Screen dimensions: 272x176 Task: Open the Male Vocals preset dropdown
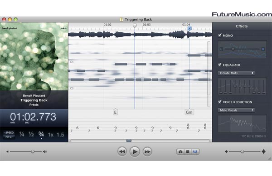coord(236,110)
